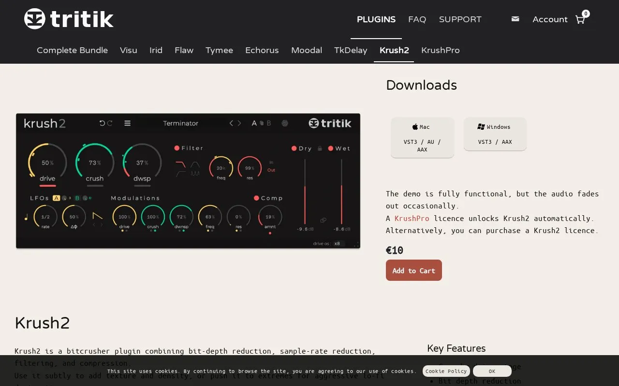This screenshot has height=386, width=619.
Task: Switch to the KrushPro tab
Action: pyautogui.click(x=440, y=50)
